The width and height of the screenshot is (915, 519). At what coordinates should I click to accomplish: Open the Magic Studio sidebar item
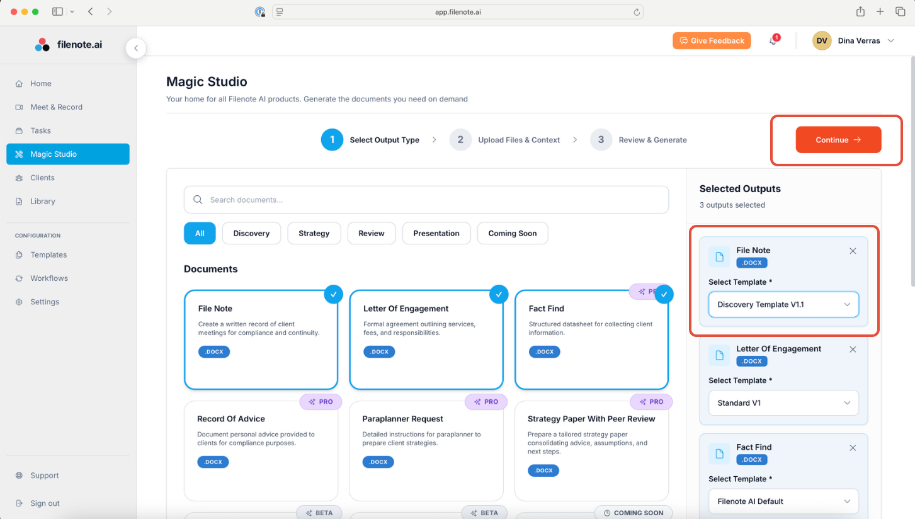(68, 154)
